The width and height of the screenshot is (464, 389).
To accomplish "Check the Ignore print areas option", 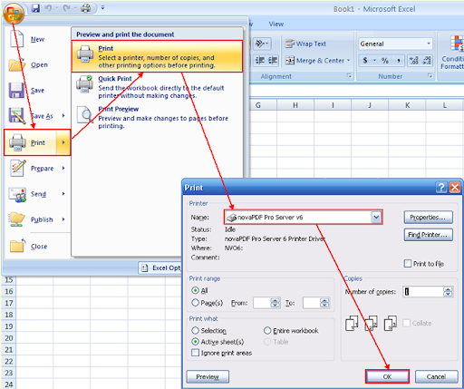I will pos(196,353).
